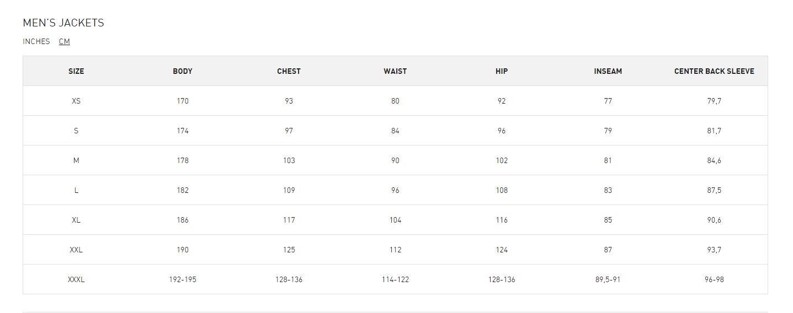Click the CENTER BACK SLEEVE header
The height and width of the screenshot is (313, 793).
pyautogui.click(x=714, y=71)
